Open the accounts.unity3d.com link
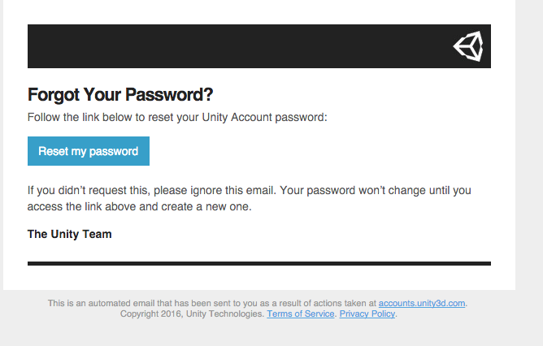 coord(421,303)
